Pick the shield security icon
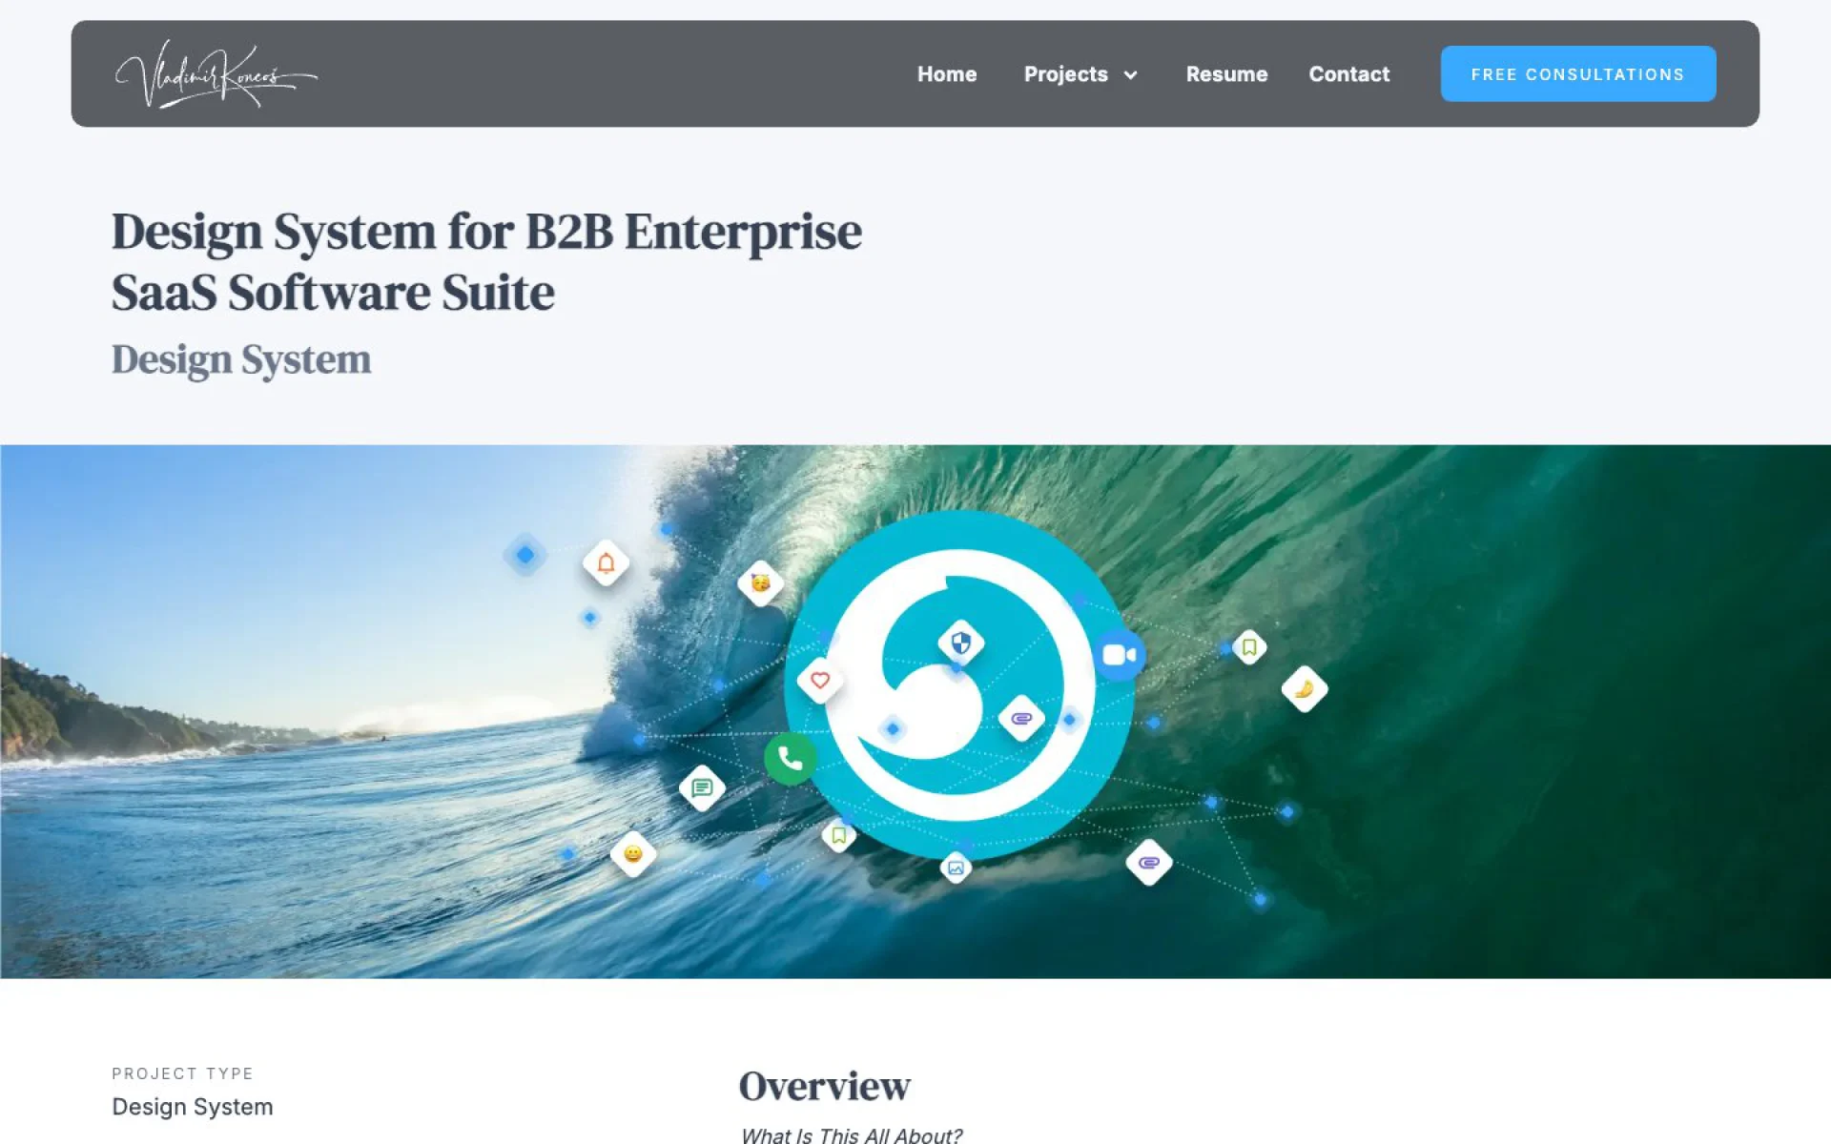 [x=960, y=643]
